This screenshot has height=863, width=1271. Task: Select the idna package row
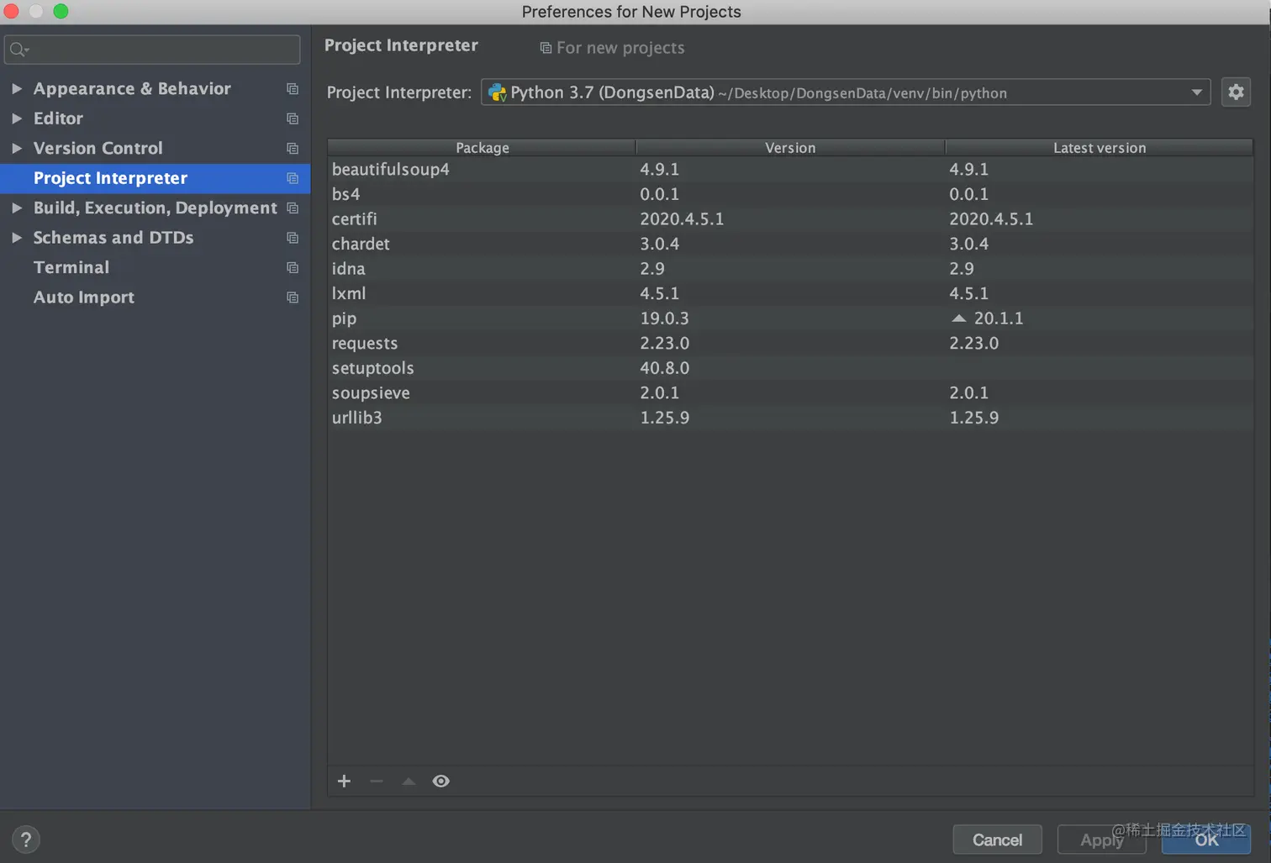[x=790, y=269]
